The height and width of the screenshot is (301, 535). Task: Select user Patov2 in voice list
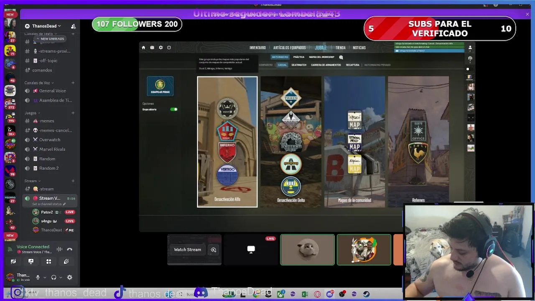point(53,212)
